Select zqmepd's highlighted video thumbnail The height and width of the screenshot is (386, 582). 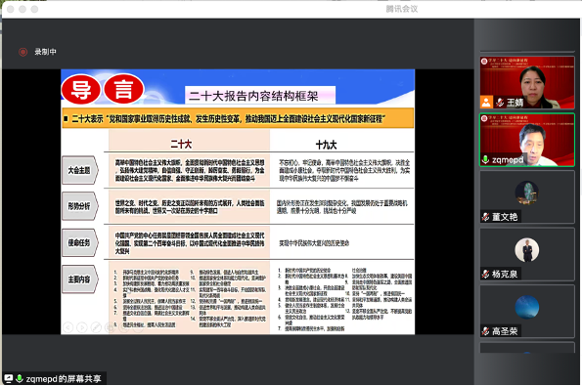[x=527, y=140]
